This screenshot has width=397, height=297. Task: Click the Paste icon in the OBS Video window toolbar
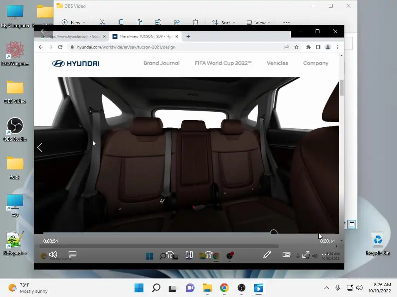(140, 22)
